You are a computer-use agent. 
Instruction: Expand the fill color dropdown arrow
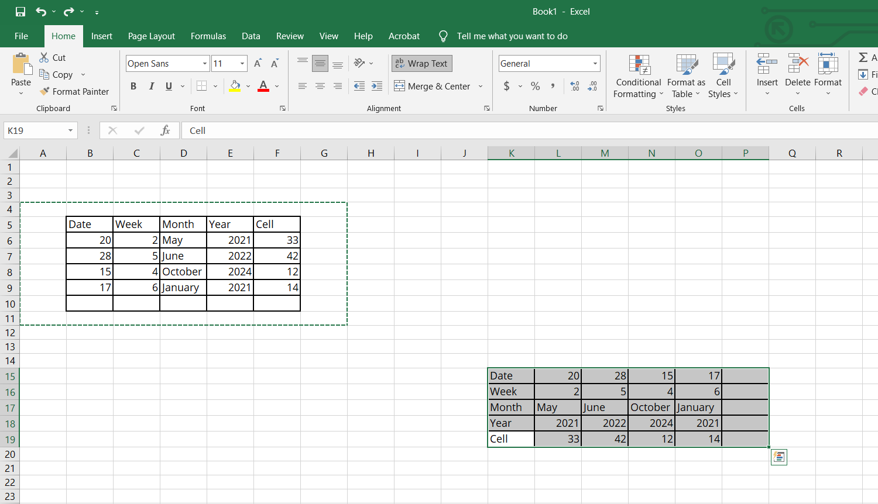[x=248, y=85]
